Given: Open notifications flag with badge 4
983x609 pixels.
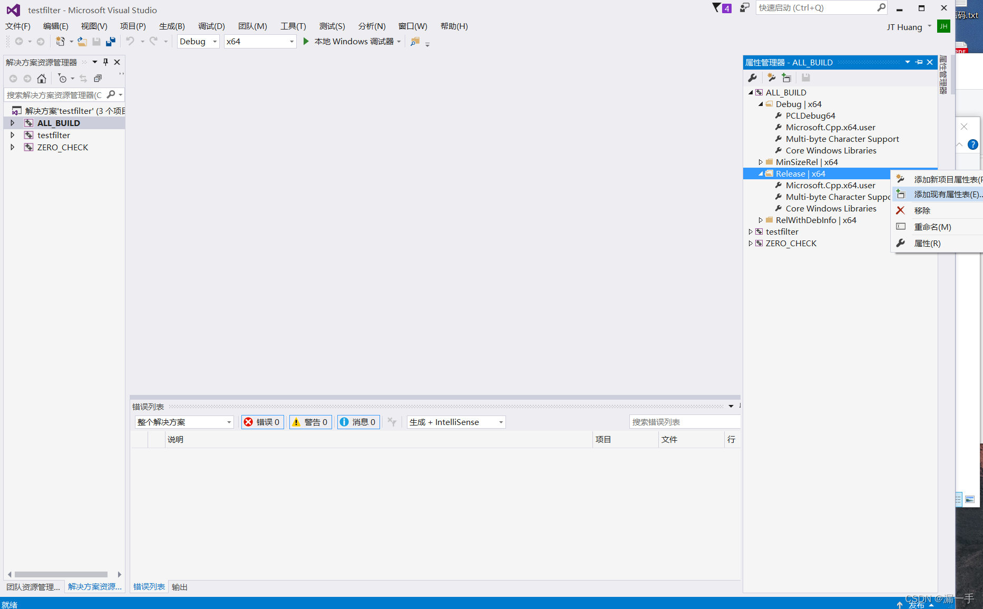Looking at the screenshot, I should (722, 8).
